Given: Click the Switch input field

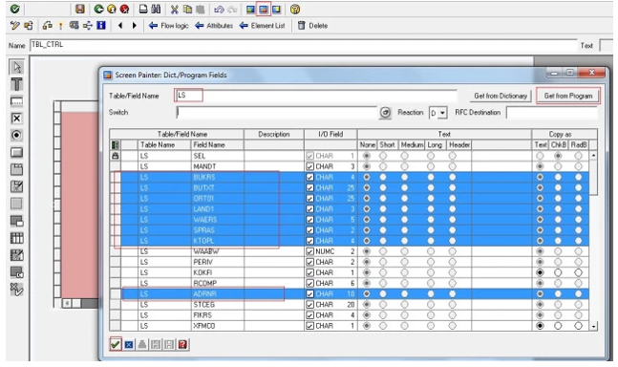Looking at the screenshot, I should point(277,113).
